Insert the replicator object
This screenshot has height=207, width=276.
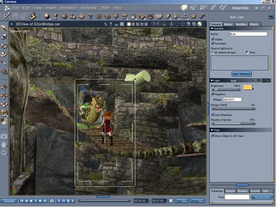tap(142, 17)
